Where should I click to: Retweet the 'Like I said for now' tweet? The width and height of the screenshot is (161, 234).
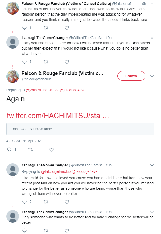pos(46,202)
